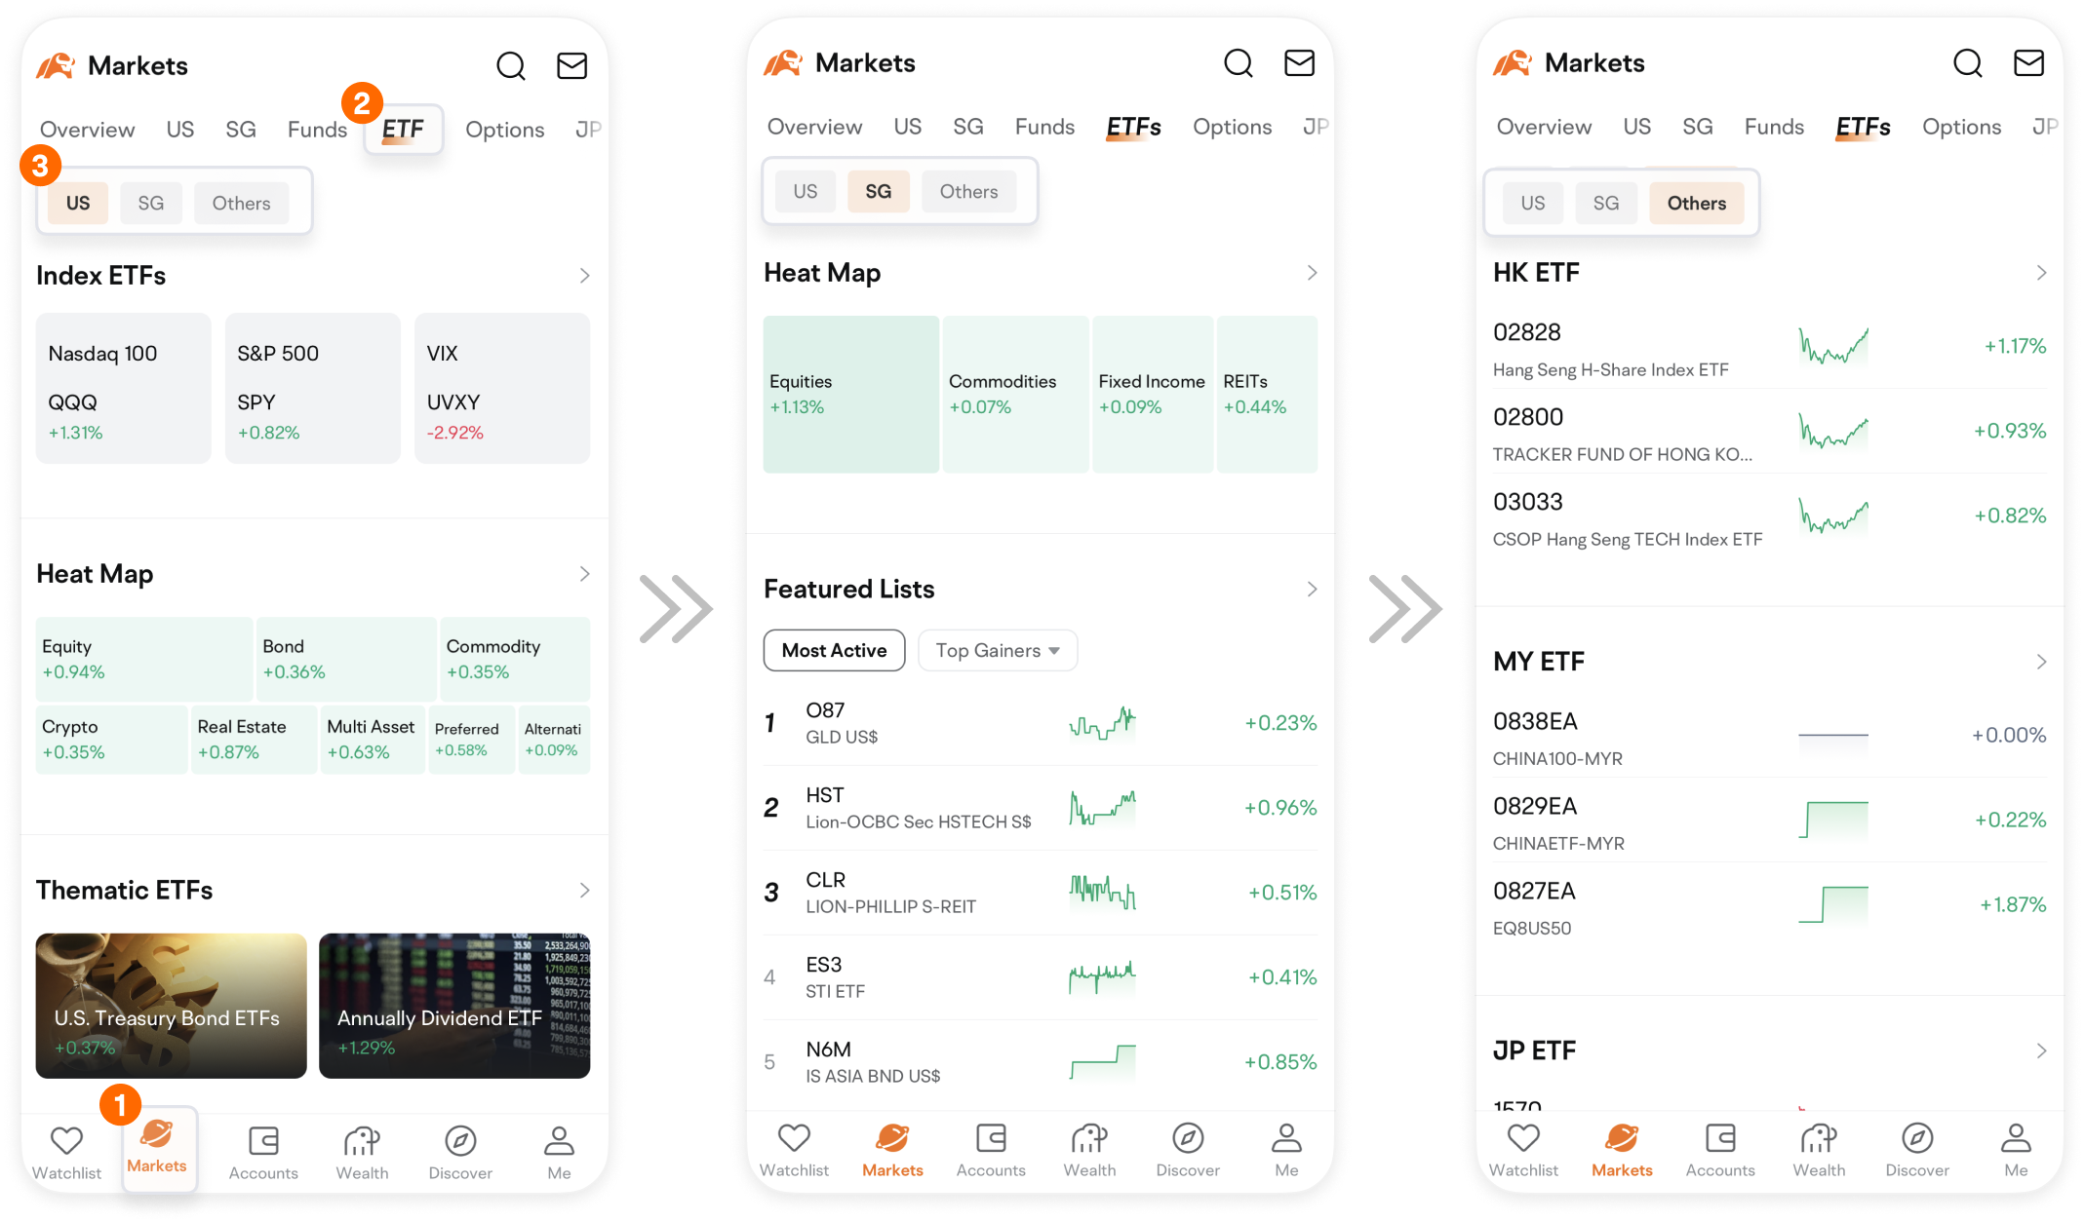
Task: Select the SG sub-tab in ETFs section
Action: [876, 191]
